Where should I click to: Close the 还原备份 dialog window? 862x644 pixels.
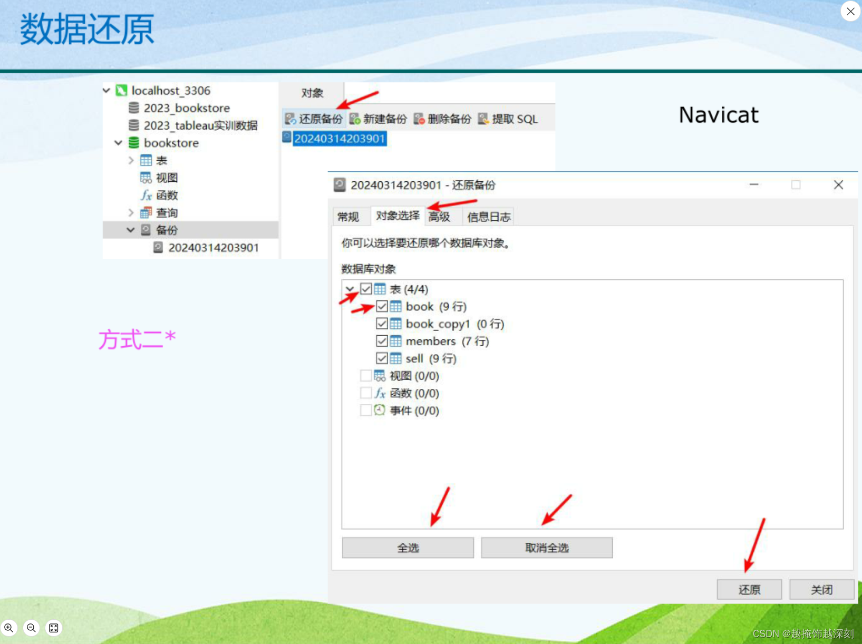click(x=838, y=185)
